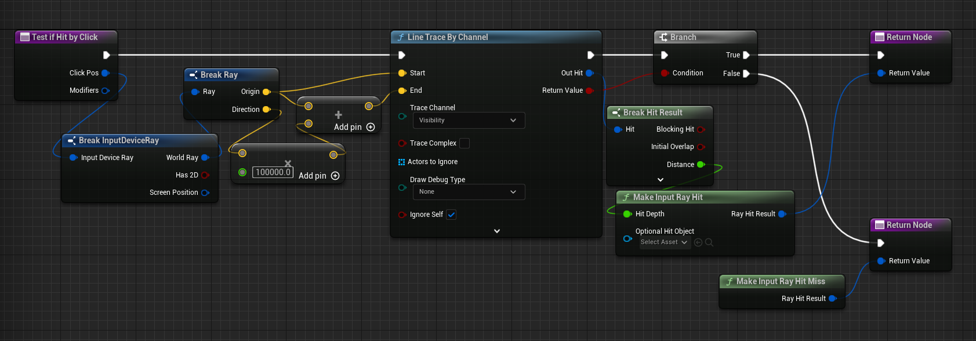Select the Test if Hit by Click node title
The height and width of the screenshot is (341, 976).
pyautogui.click(x=64, y=37)
